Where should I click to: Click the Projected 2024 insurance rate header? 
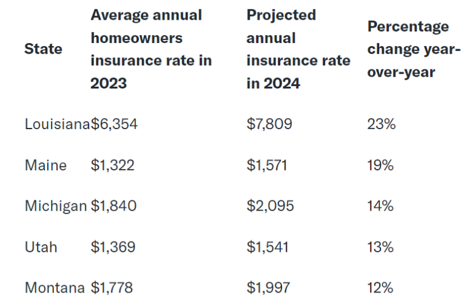(298, 49)
